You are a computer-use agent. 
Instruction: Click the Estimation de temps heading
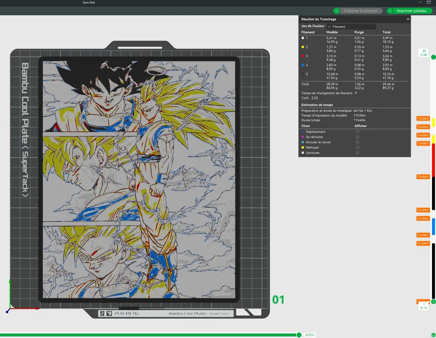click(317, 105)
